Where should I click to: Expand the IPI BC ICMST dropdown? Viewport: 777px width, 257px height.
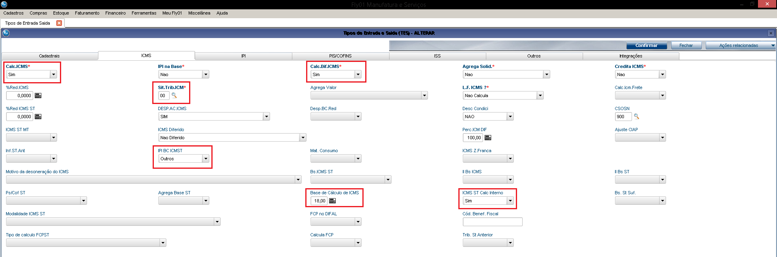tap(206, 159)
